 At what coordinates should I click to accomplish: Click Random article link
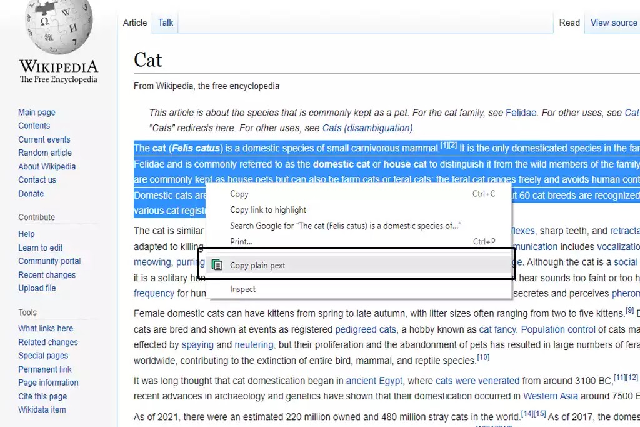point(45,153)
